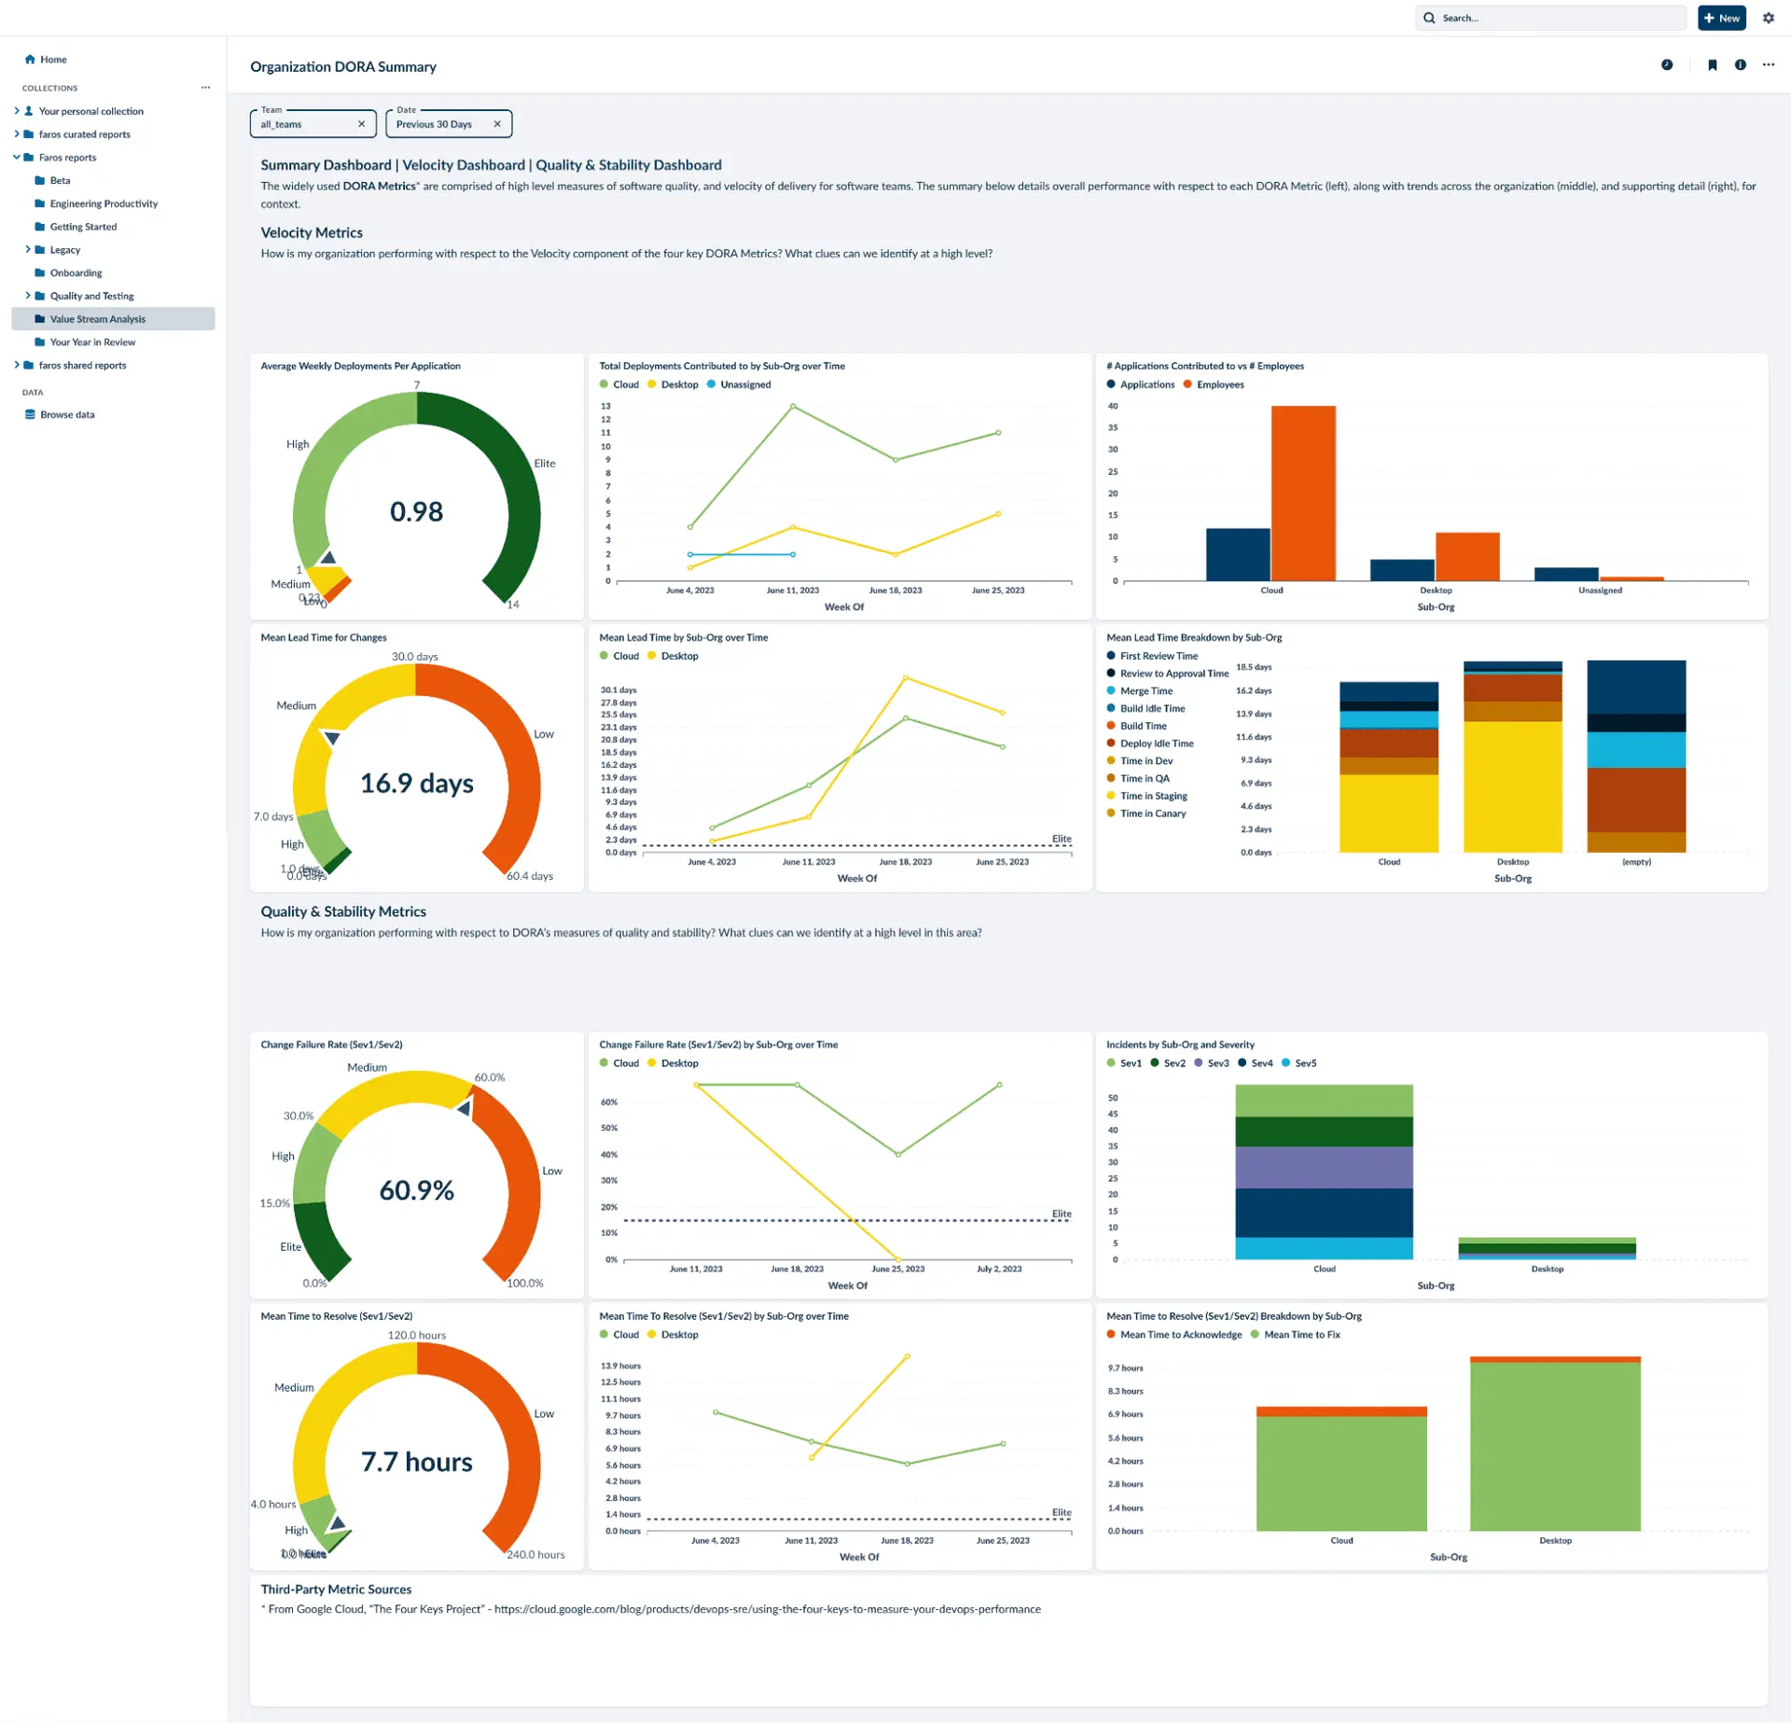Image resolution: width=1791 pixels, height=1723 pixels.
Task: Toggle Employees series in applications legend
Action: [1219, 385]
